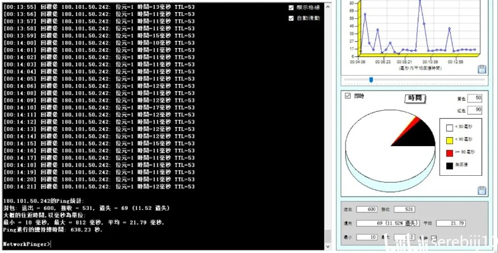Viewport: 498px width, 253px height.
Task: Save the line graph using disk icon
Action: tap(482, 68)
